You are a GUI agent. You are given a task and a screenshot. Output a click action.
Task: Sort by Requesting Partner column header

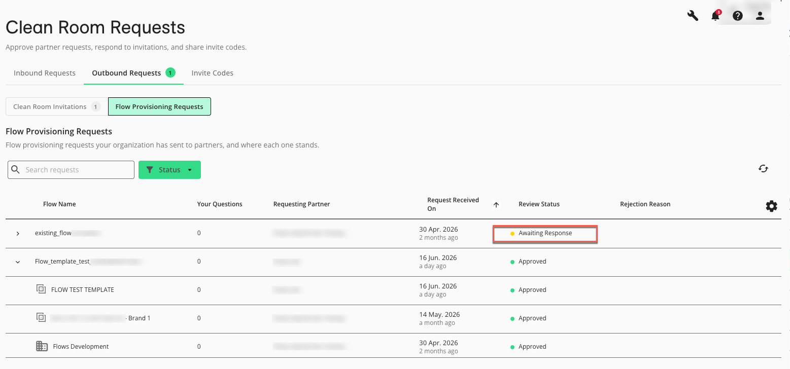pyautogui.click(x=301, y=204)
